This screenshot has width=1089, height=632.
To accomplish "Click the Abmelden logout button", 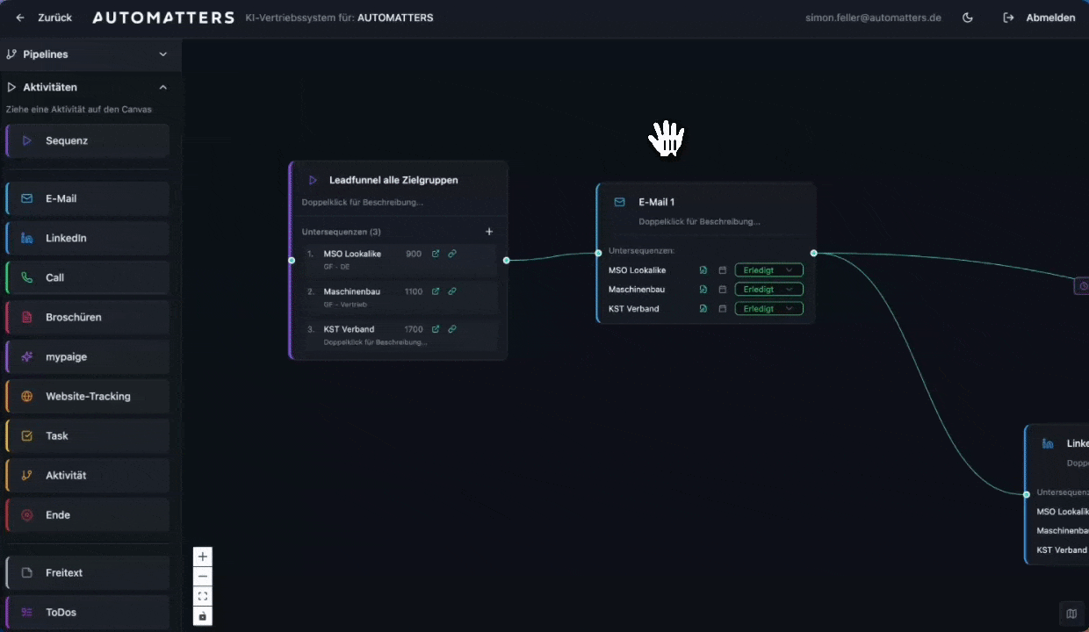I will tap(1039, 18).
